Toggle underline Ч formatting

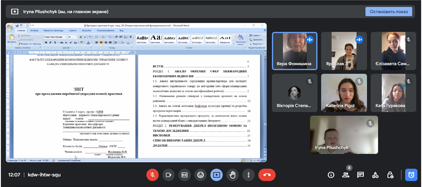pyautogui.click(x=55, y=43)
